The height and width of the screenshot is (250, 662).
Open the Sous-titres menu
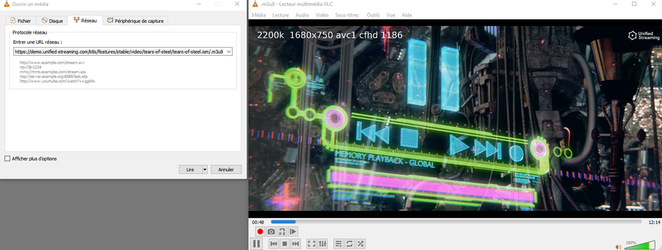pyautogui.click(x=347, y=15)
